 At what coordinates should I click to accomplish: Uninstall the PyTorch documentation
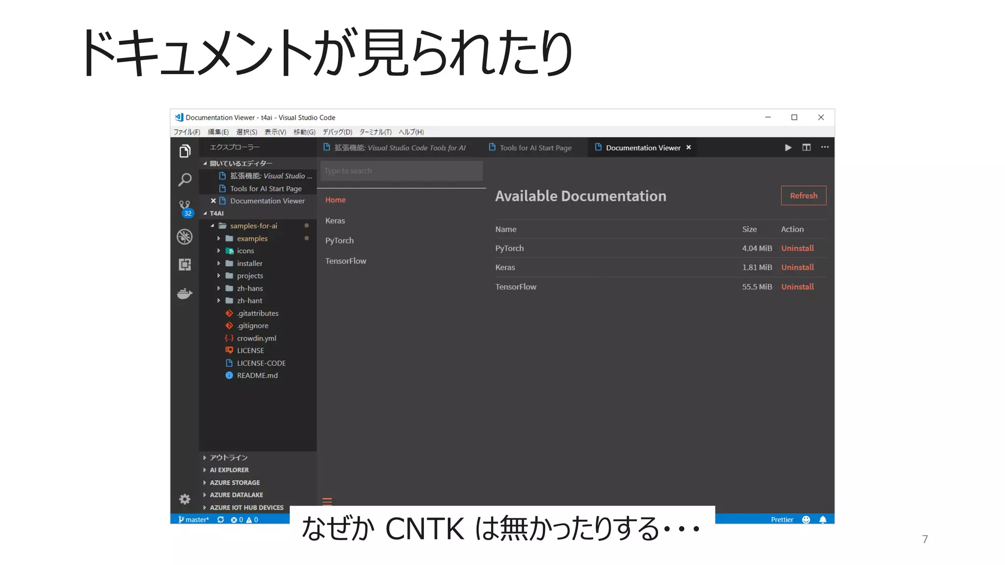[797, 248]
